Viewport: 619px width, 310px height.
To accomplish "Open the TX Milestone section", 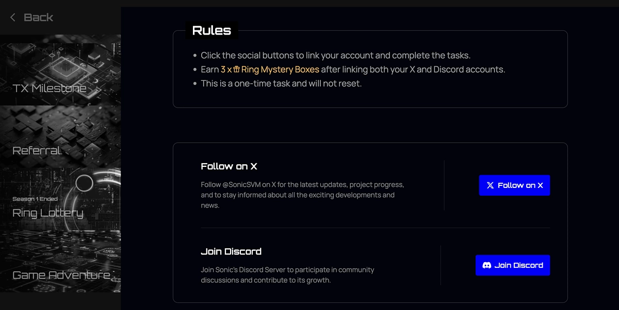I will [50, 89].
